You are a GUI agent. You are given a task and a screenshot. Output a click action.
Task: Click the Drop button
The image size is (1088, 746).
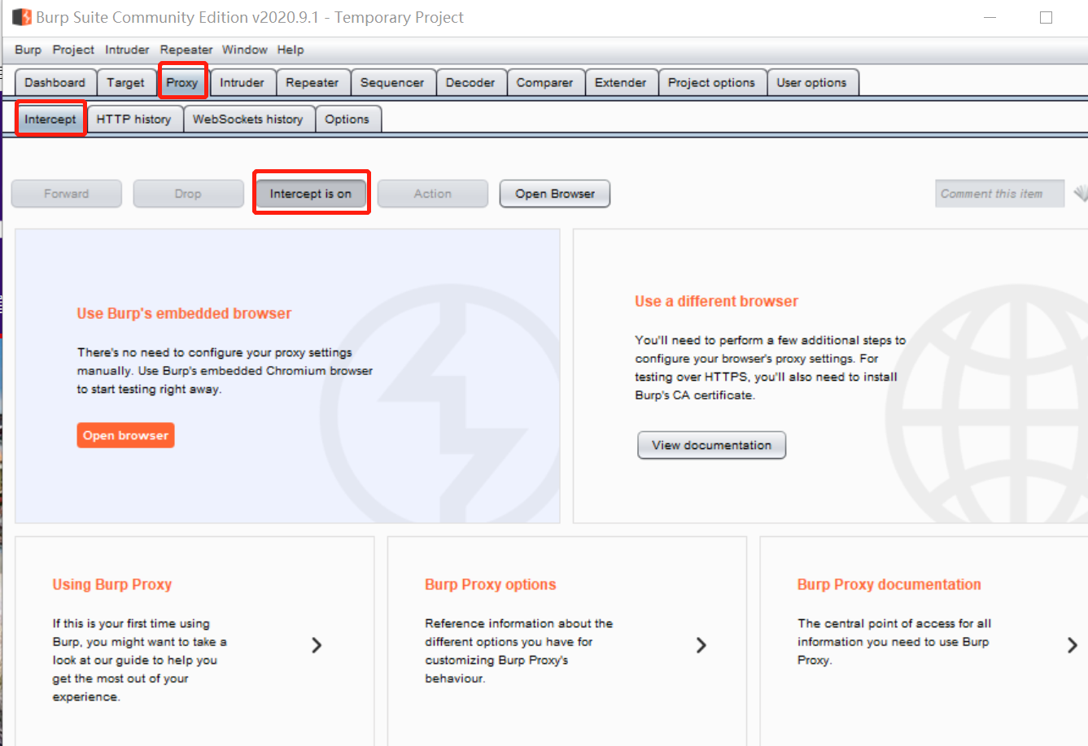point(188,194)
